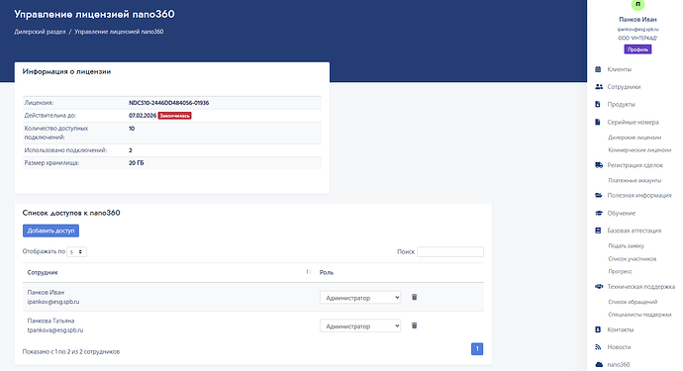683x371 pixels.
Task: Click the 20 ГБ storage value
Action: [136, 163]
